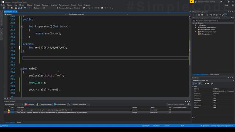The image size is (235, 132).
Task: Click the Solution Explorer search magnifier icon
Action: [x=232, y=18]
